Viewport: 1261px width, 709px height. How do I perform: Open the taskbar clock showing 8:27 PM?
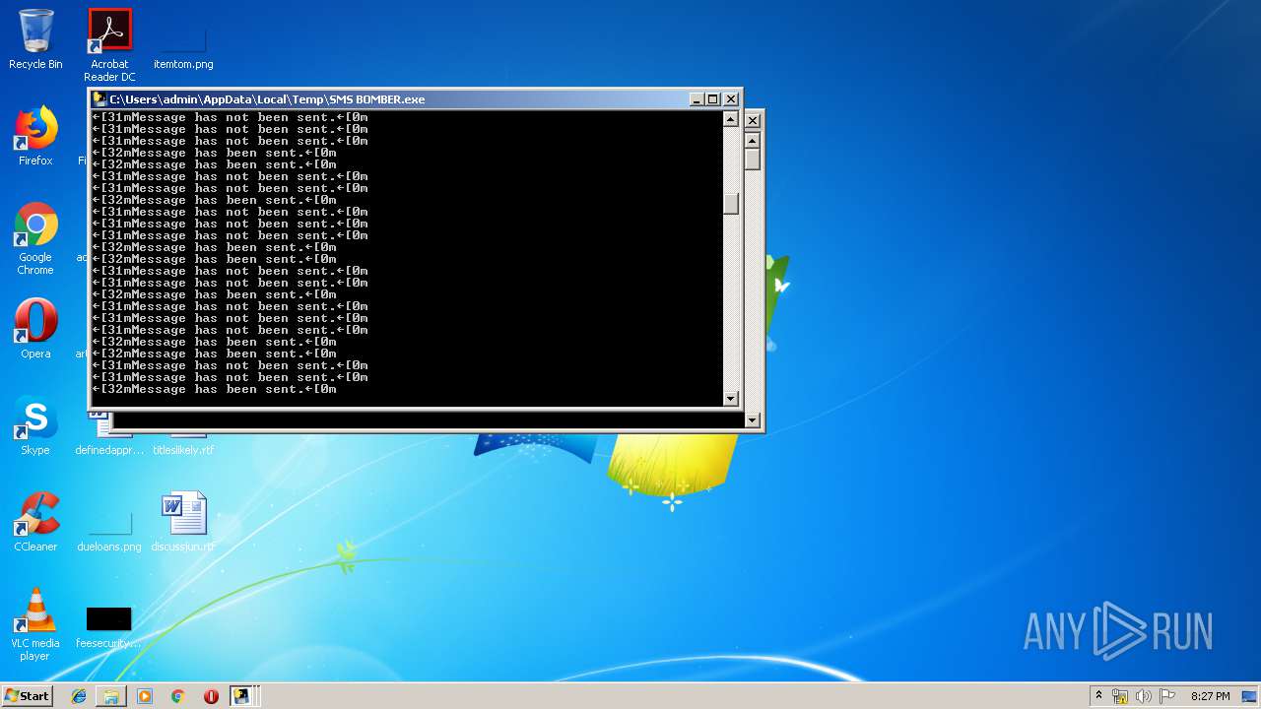[x=1210, y=696]
